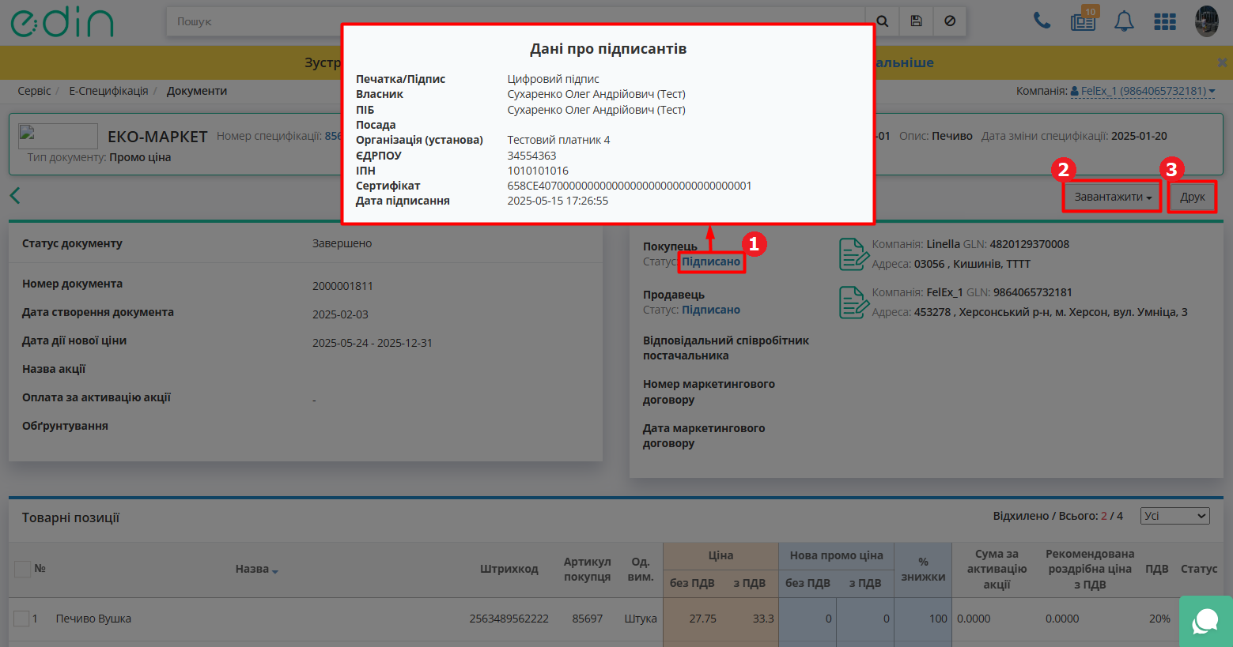Screen dimensions: 1233x647
Task: Click the edin logo
Action: coord(62,22)
